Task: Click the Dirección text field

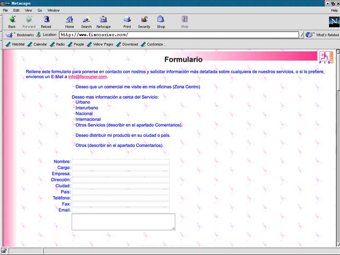Action: [121, 180]
